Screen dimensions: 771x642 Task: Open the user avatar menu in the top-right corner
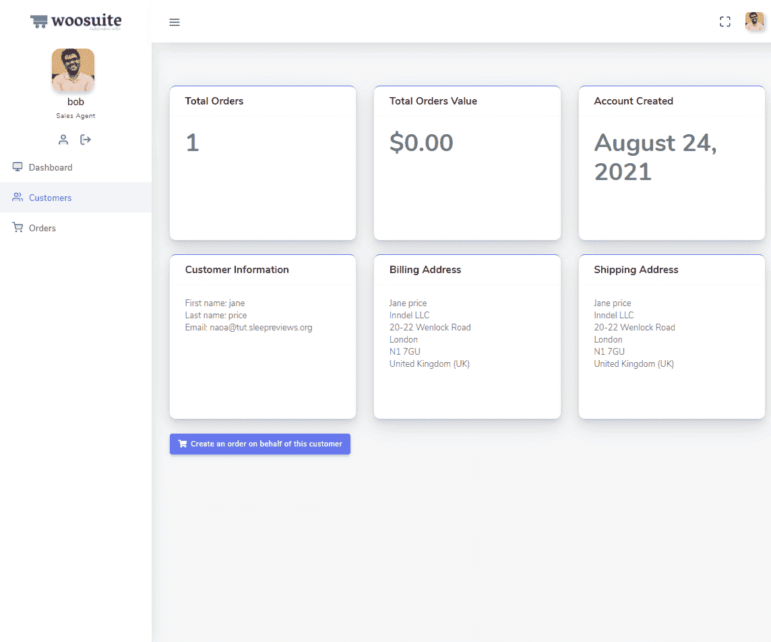(754, 22)
